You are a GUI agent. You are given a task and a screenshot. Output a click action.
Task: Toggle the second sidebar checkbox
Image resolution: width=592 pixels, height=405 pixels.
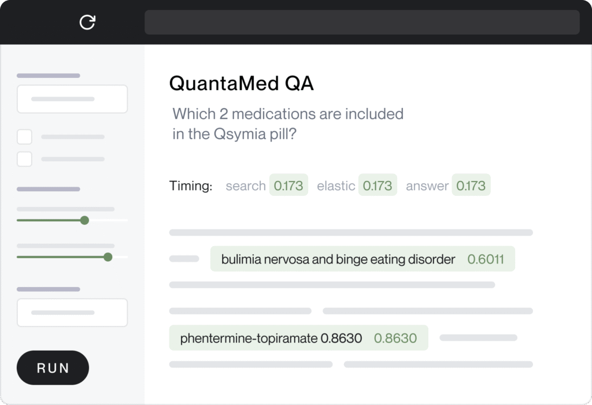(x=24, y=159)
